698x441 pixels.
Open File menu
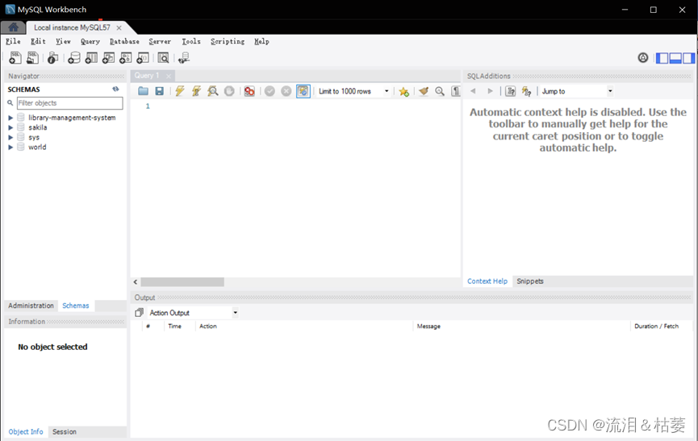pos(13,41)
